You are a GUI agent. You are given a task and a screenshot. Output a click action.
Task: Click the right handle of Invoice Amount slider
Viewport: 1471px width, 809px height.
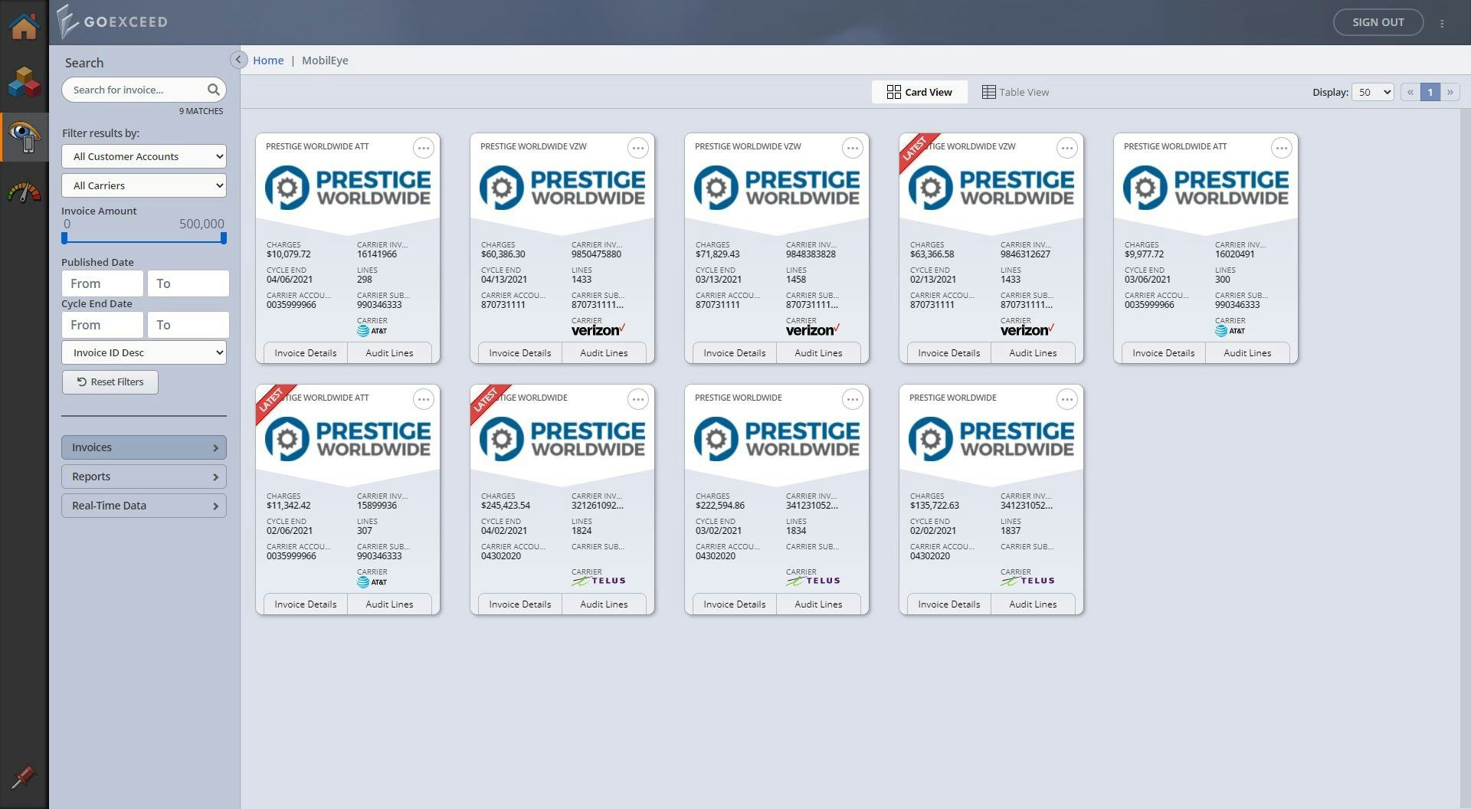(224, 238)
